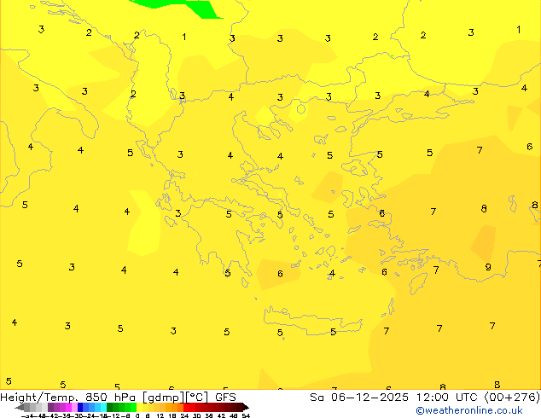This screenshot has height=418, width=541.
Task: Click the 'GFS' model label
Action: pyautogui.click(x=225, y=397)
